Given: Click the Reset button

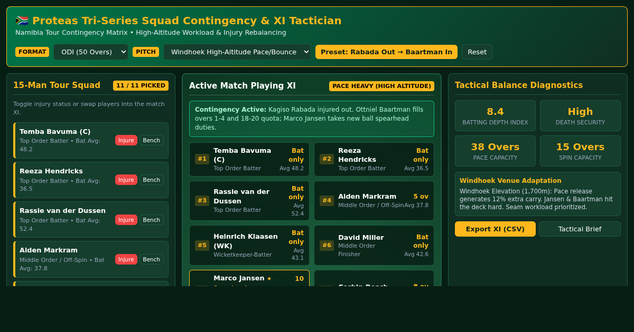Looking at the screenshot, I should pyautogui.click(x=477, y=52).
